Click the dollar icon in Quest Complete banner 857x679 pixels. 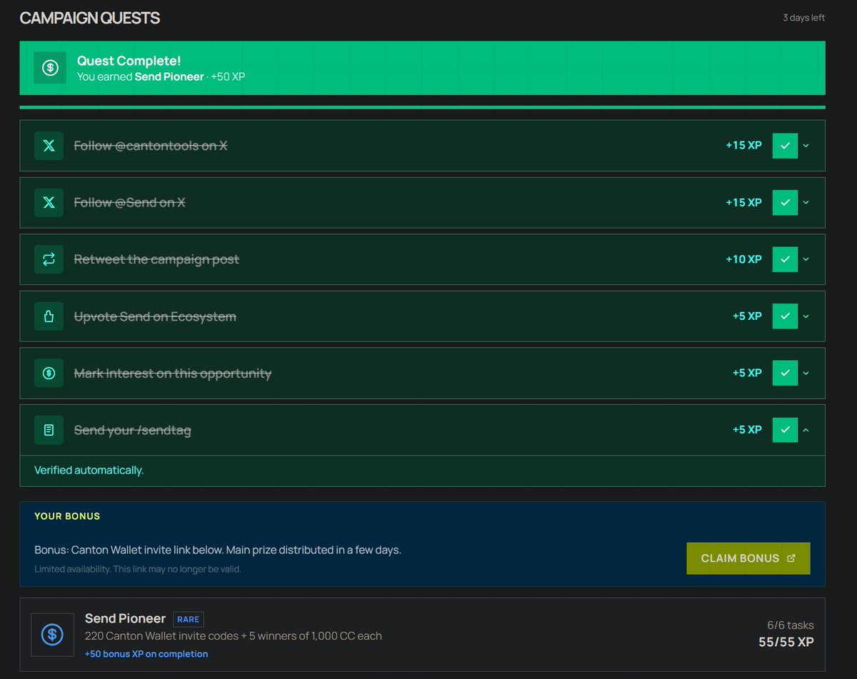(50, 68)
